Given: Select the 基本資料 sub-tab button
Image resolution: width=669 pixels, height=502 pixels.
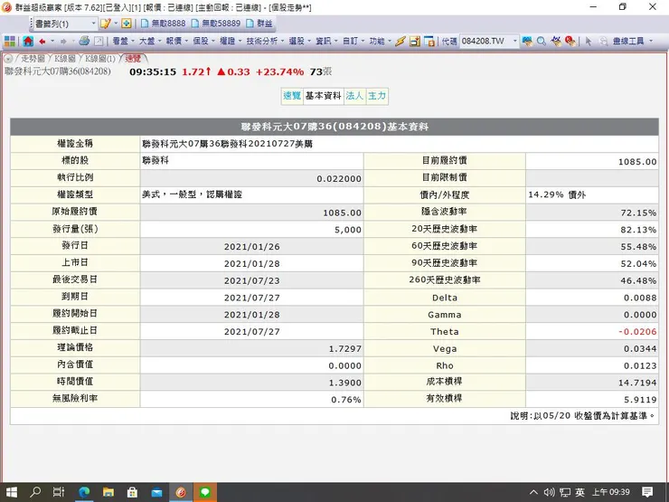Looking at the screenshot, I should 324,96.
